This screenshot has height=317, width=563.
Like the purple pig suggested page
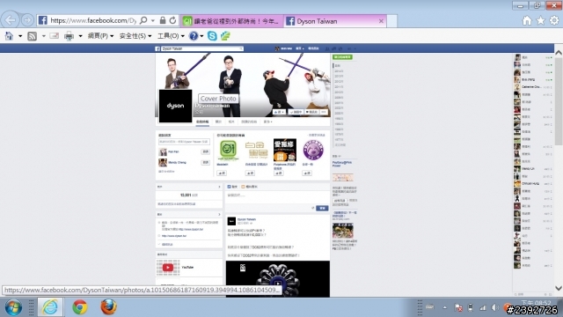(307, 173)
